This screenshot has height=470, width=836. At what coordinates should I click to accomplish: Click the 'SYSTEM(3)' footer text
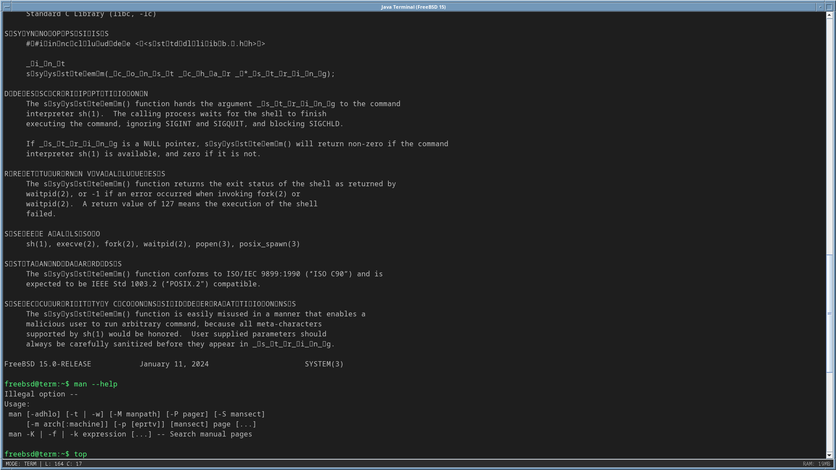coord(324,364)
